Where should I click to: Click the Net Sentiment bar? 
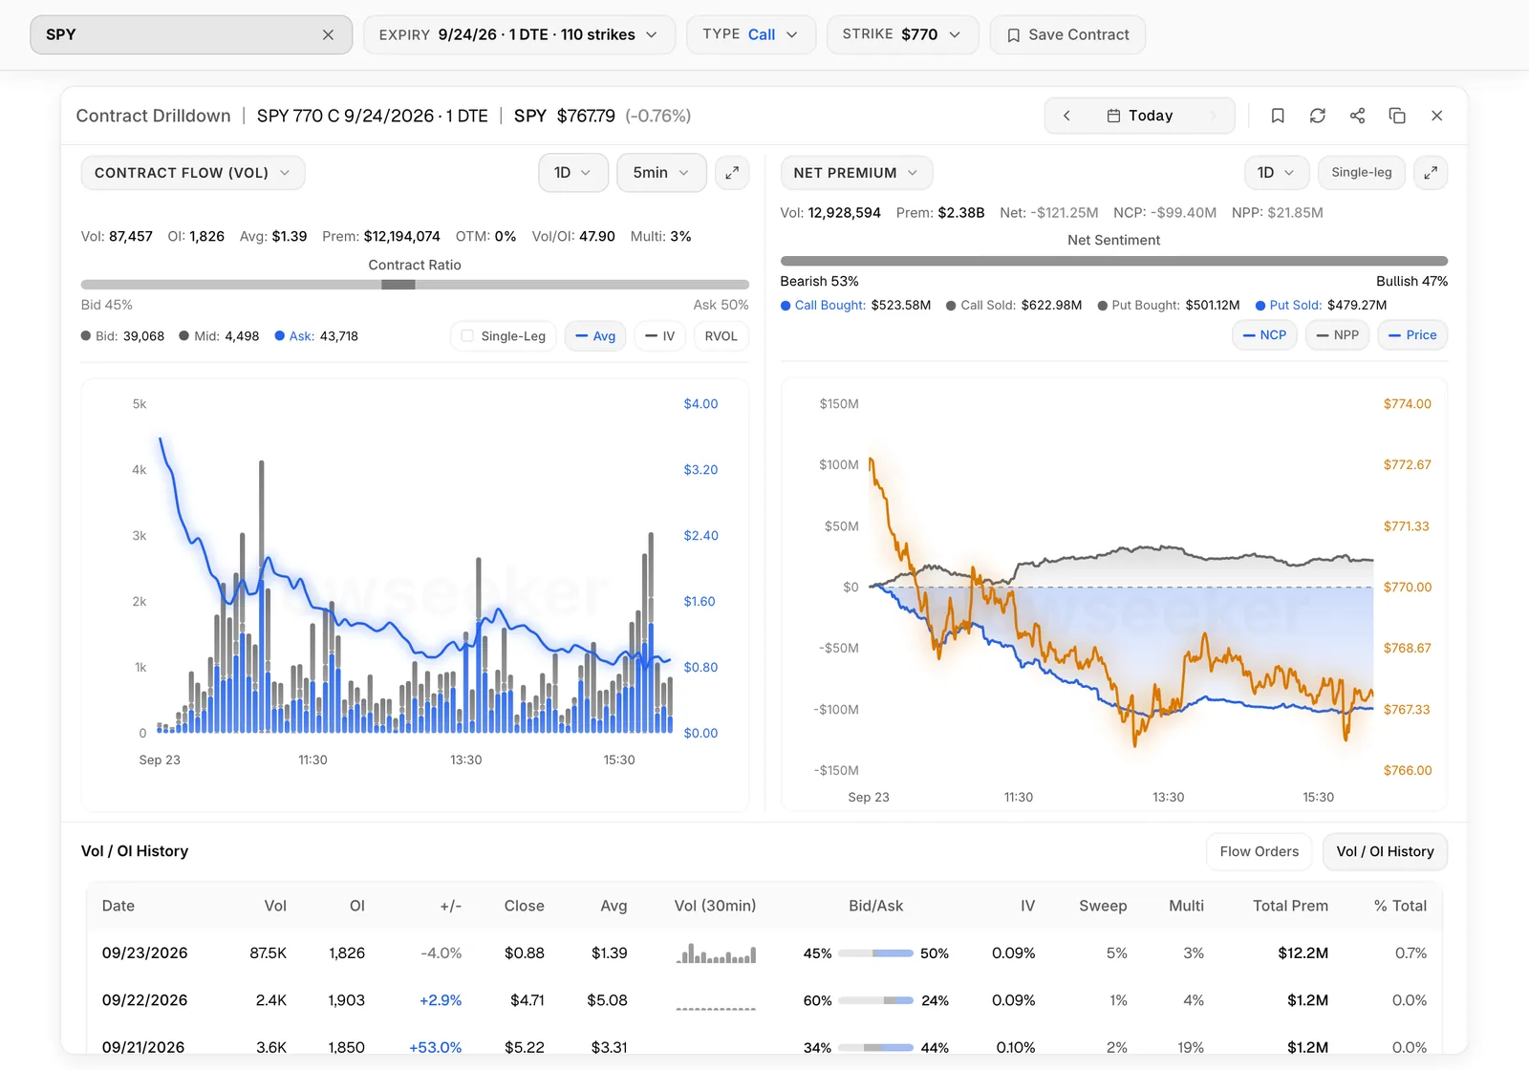tap(1114, 261)
